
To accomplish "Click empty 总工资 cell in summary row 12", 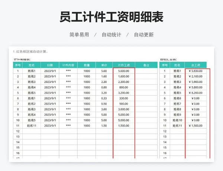I will tap(196, 131).
